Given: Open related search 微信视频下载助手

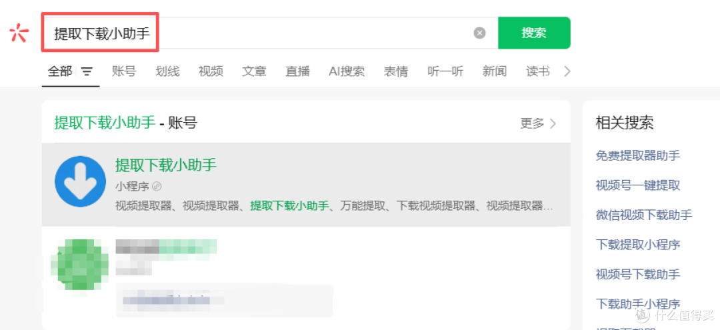Looking at the screenshot, I should pyautogui.click(x=644, y=215).
